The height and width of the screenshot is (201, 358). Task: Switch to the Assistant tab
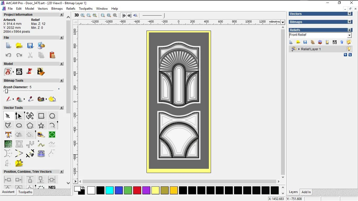tap(8, 192)
